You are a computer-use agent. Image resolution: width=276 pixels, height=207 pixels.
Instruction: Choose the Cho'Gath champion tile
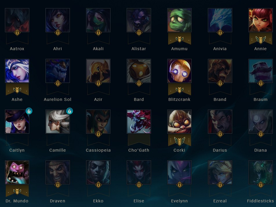139,122
